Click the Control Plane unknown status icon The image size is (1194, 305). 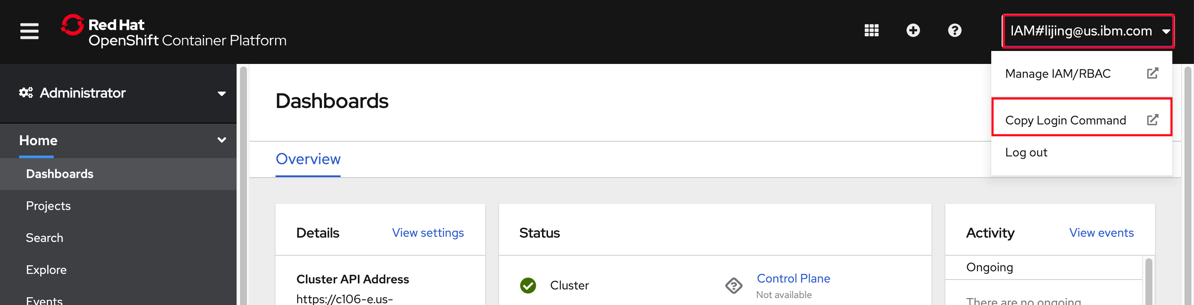(x=734, y=286)
